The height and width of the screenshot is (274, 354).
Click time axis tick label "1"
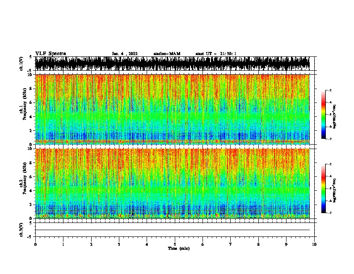tap(63, 244)
